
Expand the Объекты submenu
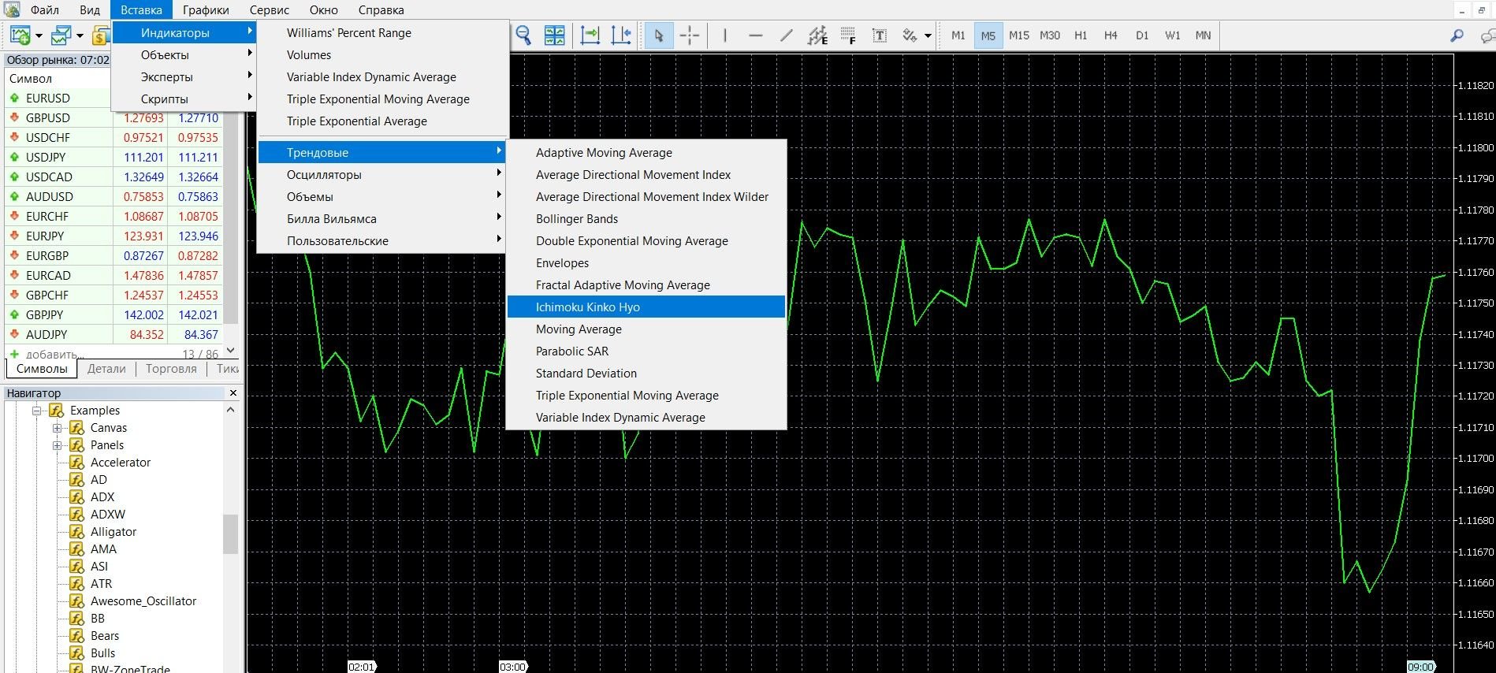pyautogui.click(x=184, y=55)
